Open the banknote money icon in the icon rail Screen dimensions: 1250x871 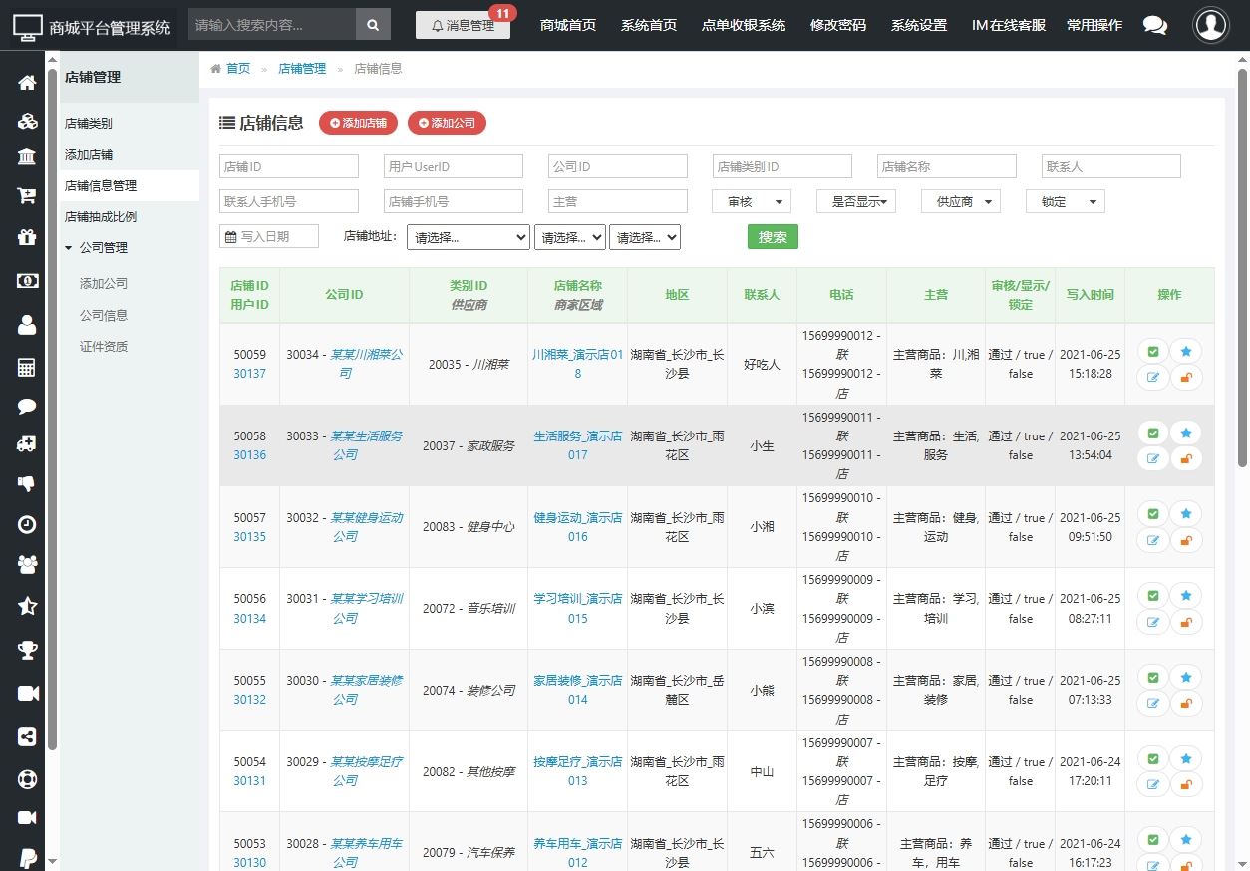coord(27,281)
